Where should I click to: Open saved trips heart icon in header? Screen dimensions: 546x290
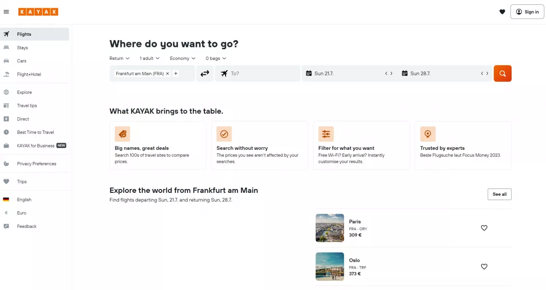click(x=502, y=12)
